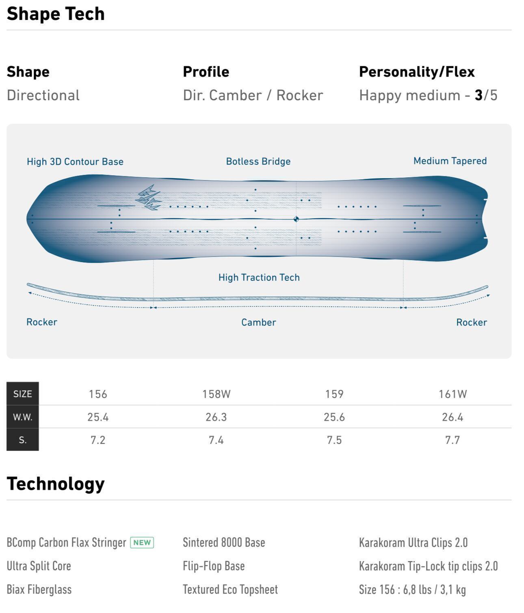The width and height of the screenshot is (524, 613).
Task: Click the Jones logo on the snowboard diagram
Action: 148,198
